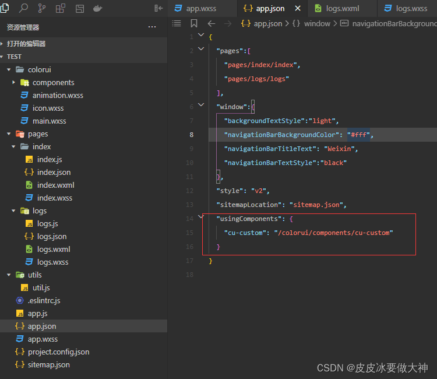Click the "backgroundTextStyle" key

tap(264, 121)
